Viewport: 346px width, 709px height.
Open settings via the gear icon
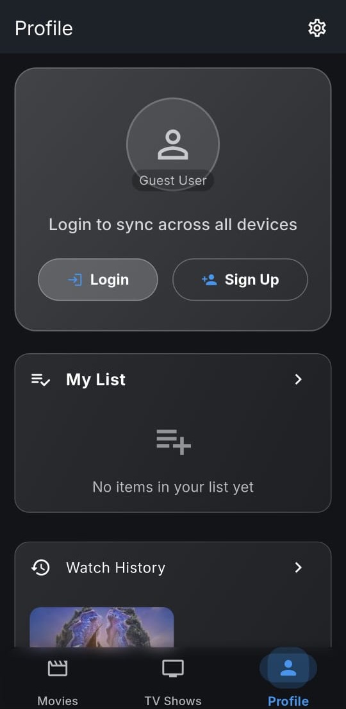pyautogui.click(x=317, y=28)
